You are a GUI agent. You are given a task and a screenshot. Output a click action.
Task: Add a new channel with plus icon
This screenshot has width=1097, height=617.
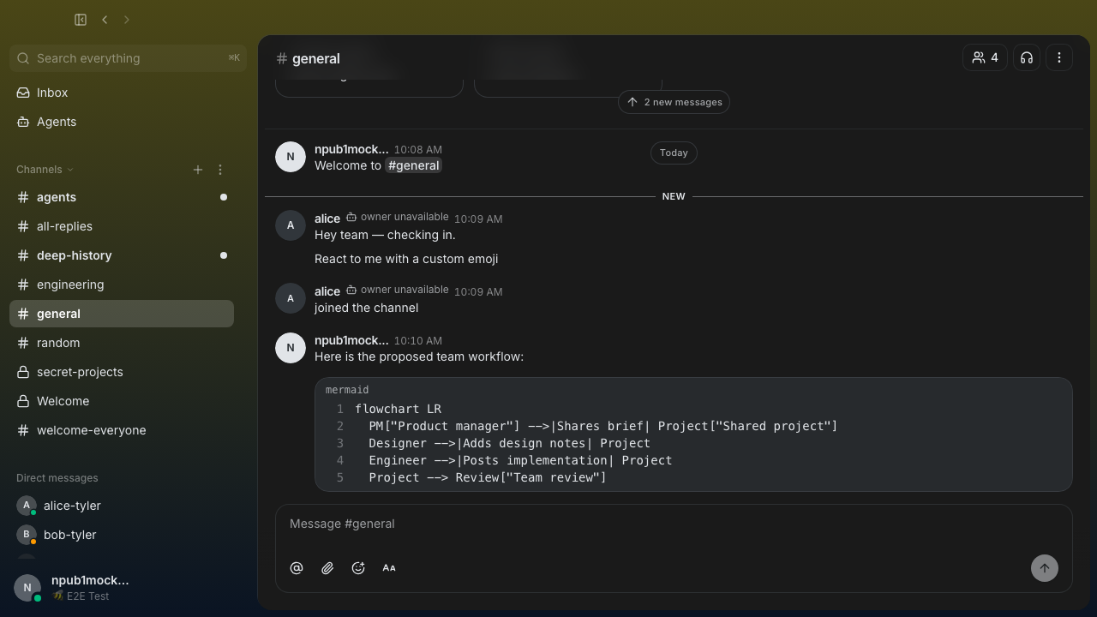click(198, 170)
